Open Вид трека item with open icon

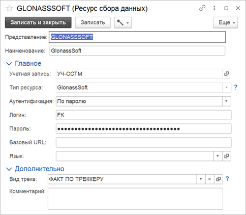219,179
